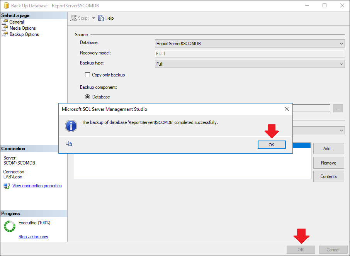Click inside the backup destination list box
This screenshot has height=256, width=350.
click(192, 166)
